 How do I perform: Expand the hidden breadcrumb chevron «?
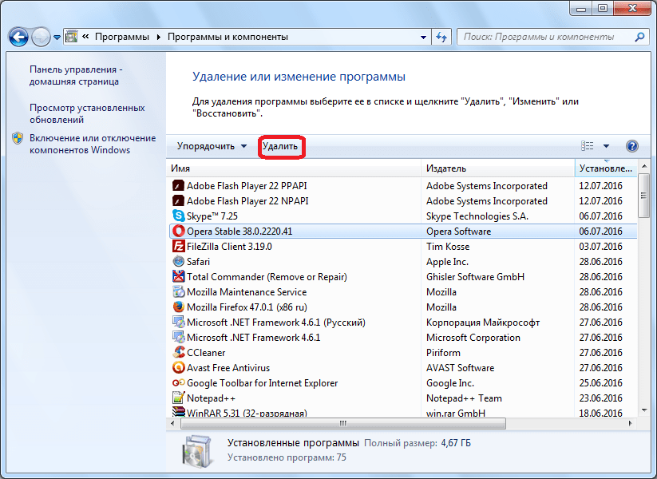(x=85, y=37)
